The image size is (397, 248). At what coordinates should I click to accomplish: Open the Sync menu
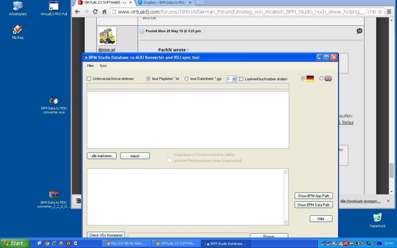(x=103, y=66)
